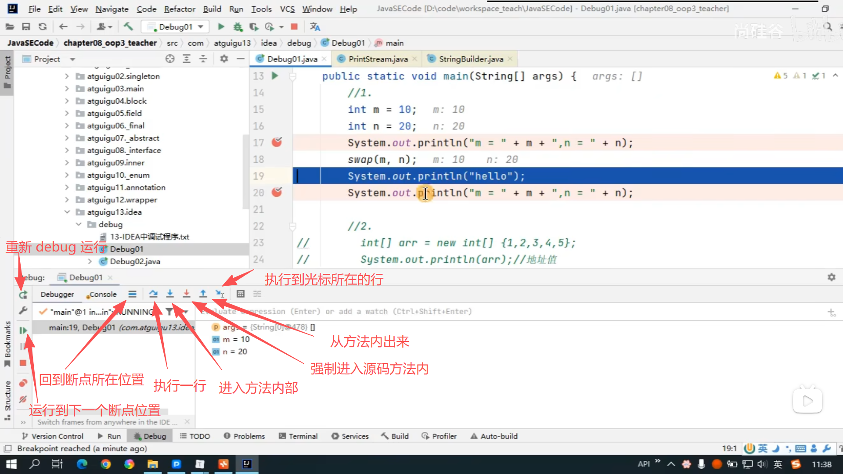The width and height of the screenshot is (843, 474).
Task: Click the Rerun Debug01 icon
Action: 23,295
